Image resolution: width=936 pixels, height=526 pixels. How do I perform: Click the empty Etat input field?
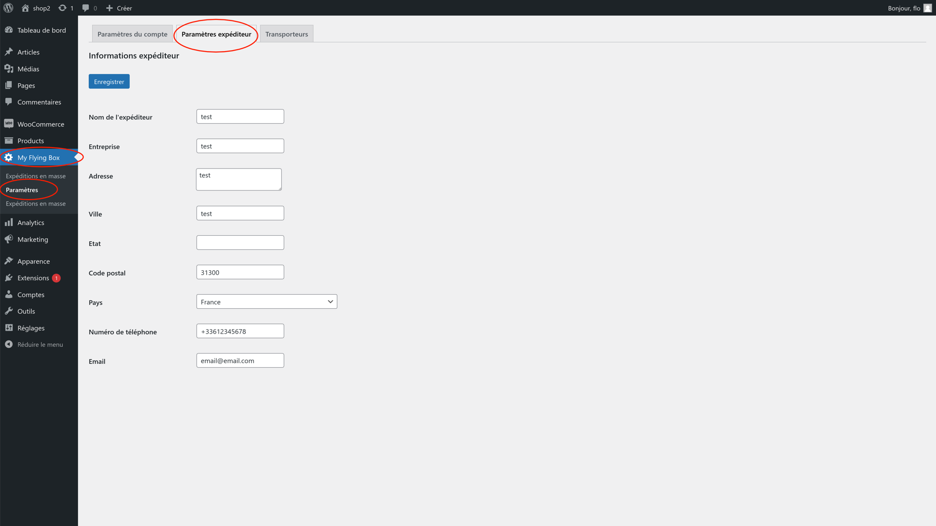point(240,243)
